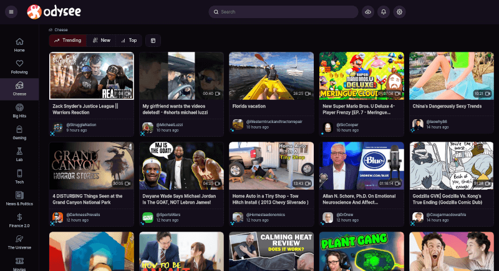Screen dimensions: 499x271
Task: Go to Home in sidebar
Action: [19, 45]
